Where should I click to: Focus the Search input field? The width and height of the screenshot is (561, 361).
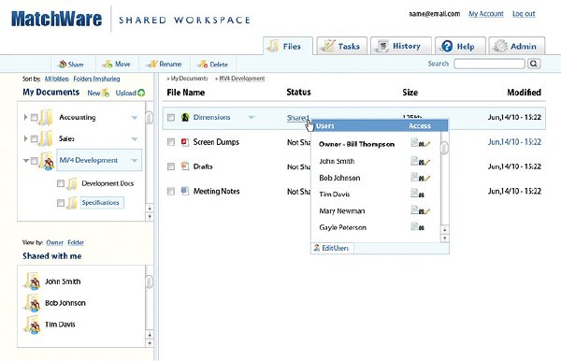489,64
